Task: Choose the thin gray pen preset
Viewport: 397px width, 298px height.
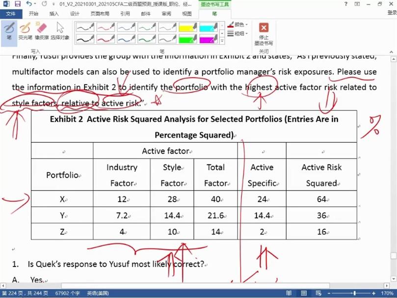Action: pos(167,27)
